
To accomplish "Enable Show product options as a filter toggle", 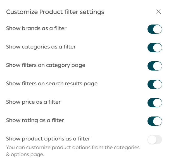I will tap(155, 139).
